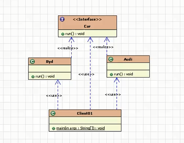
Task: Select the Client01 class title
Action: pos(85,113)
